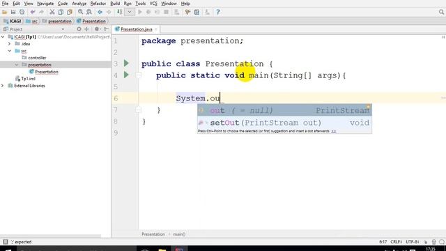The image size is (446, 251).
Task: Collapse the src folder
Action: point(9,51)
